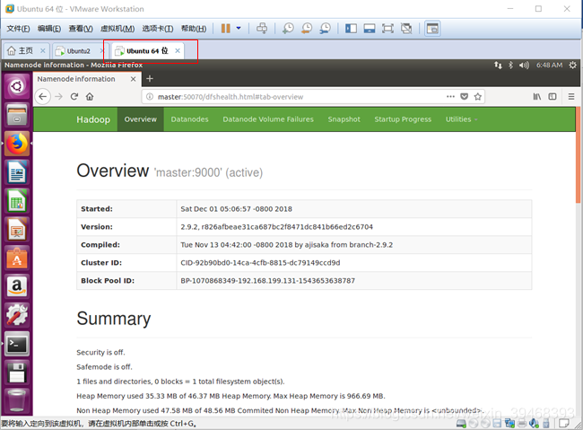
Task: Open the Firefox hamburger menu
Action: (x=571, y=96)
